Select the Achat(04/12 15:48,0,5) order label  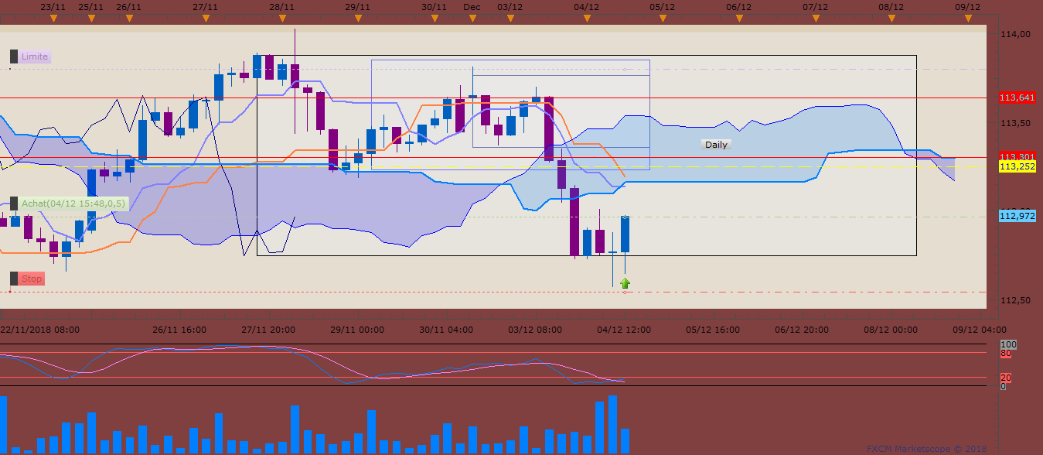pos(73,204)
